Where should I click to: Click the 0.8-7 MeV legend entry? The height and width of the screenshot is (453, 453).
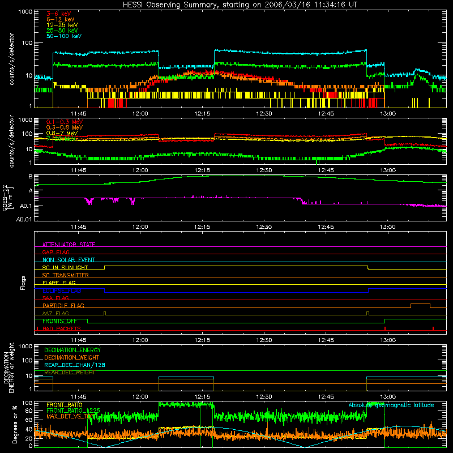coord(62,133)
